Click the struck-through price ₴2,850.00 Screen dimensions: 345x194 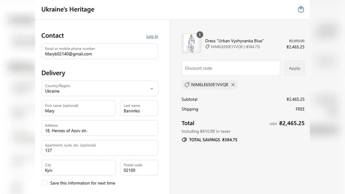[x=297, y=41]
